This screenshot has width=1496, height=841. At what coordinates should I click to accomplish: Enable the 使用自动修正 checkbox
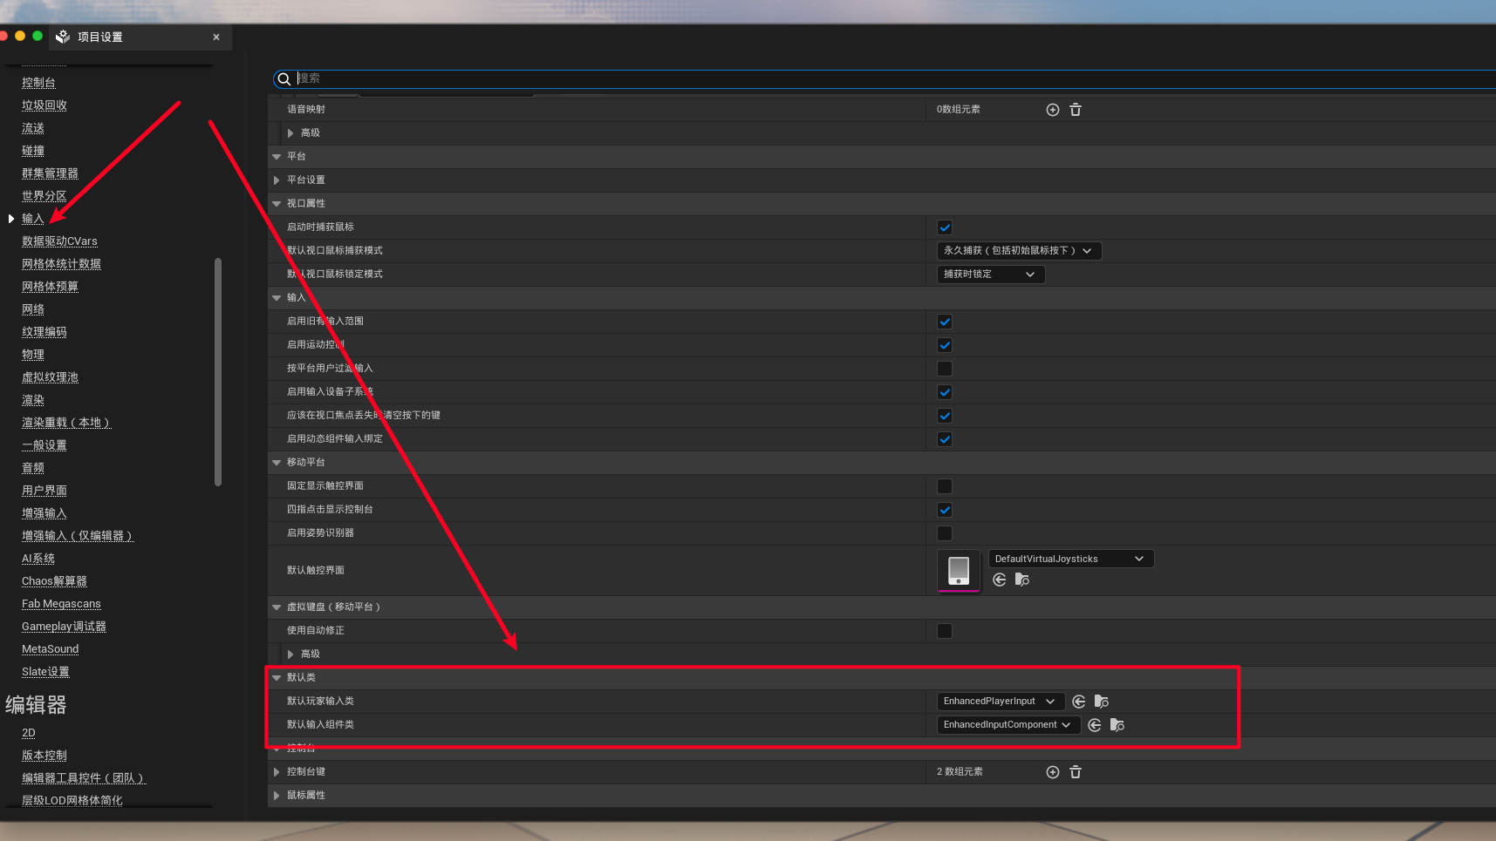click(x=945, y=631)
